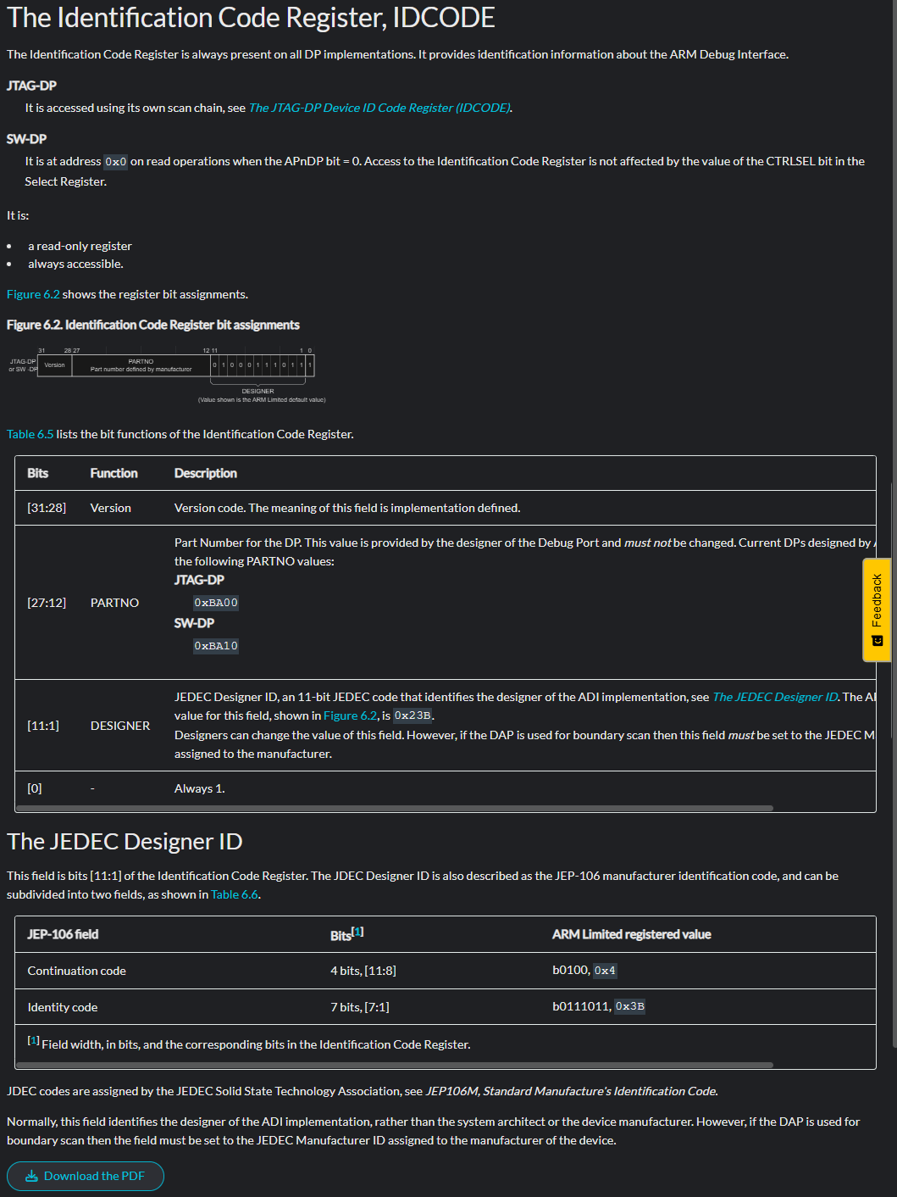Viewport: 897px width, 1197px height.
Task: Click the horizontal scrollbar under the JEP-106 table
Action: tap(394, 1065)
